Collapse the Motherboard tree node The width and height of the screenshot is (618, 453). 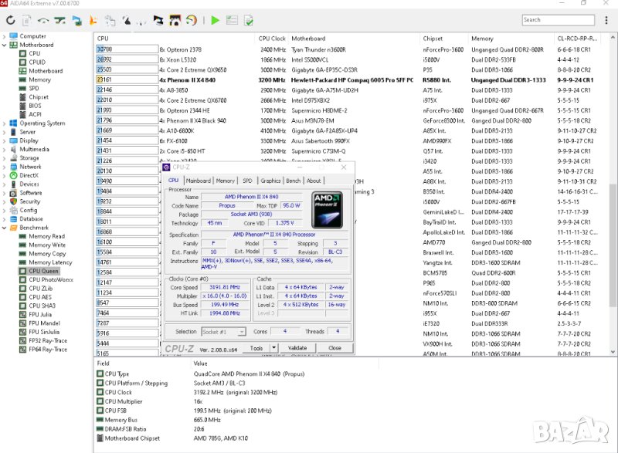pyautogui.click(x=5, y=45)
